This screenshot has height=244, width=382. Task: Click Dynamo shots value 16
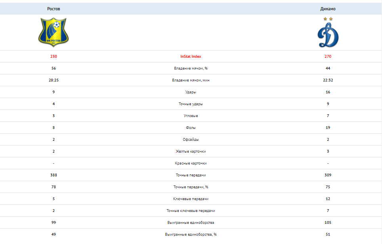[x=328, y=92]
